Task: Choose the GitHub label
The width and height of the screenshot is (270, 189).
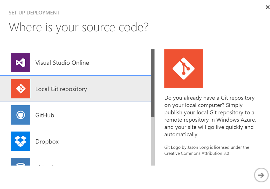Action: [x=45, y=115]
